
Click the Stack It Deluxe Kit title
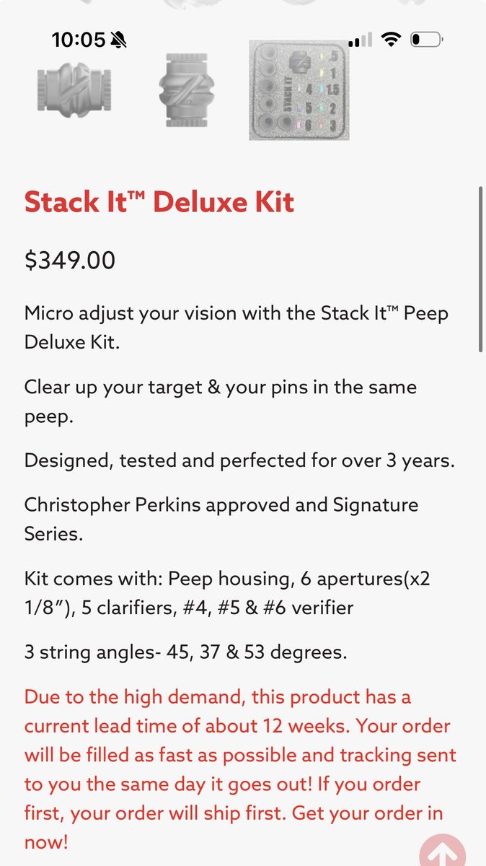click(159, 201)
